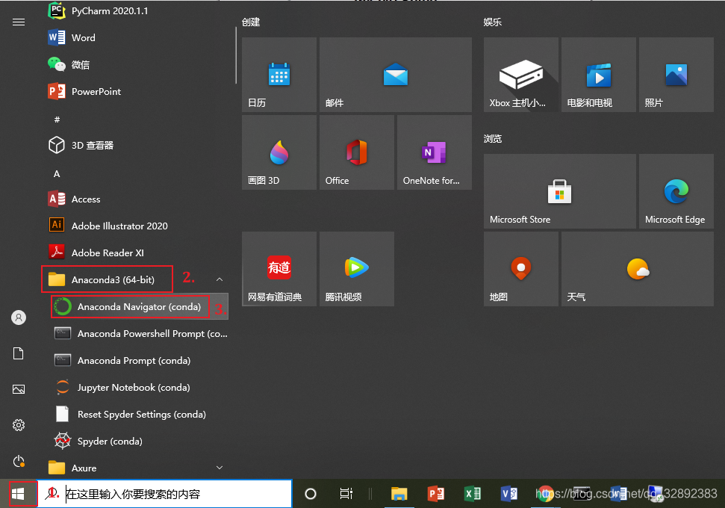Screen dimensions: 725x508
Task: Jump to letter index '#' header
Action: [x=57, y=120]
